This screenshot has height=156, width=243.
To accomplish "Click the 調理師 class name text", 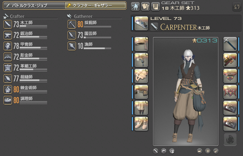I will click(x=26, y=98).
